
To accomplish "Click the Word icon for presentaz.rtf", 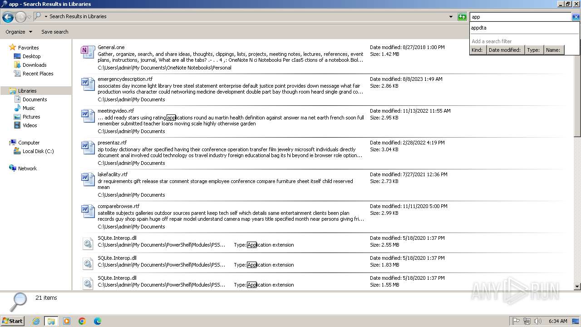I will (x=88, y=148).
